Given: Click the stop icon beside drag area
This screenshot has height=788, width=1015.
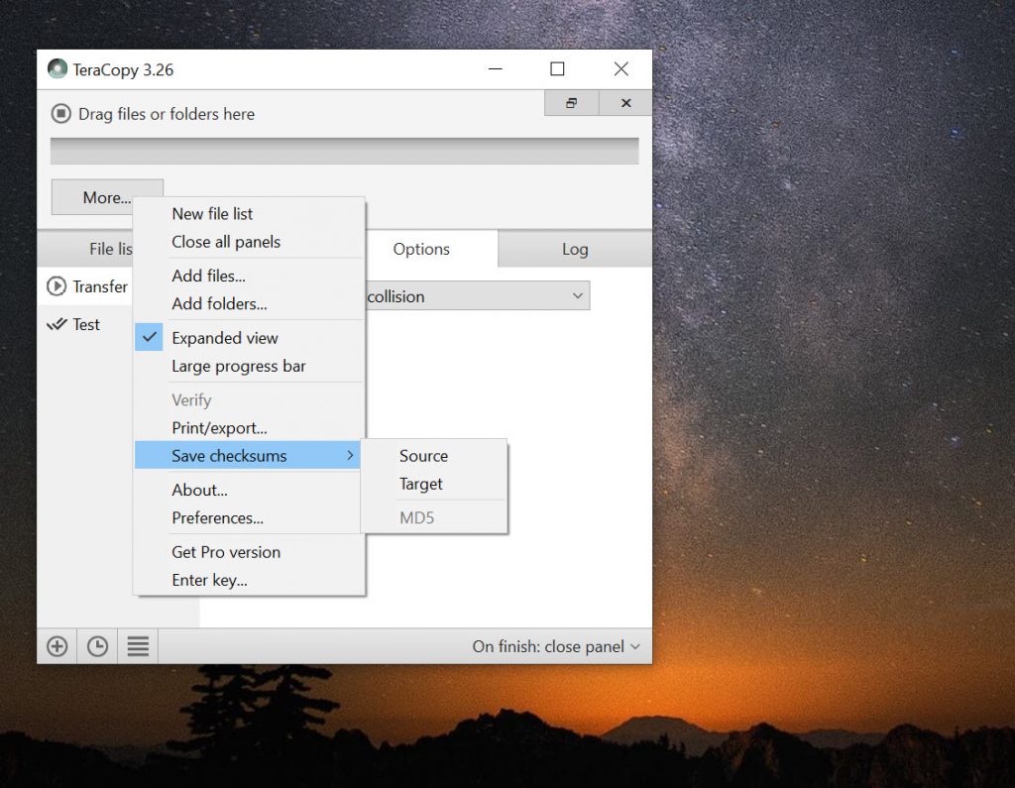Looking at the screenshot, I should (59, 114).
